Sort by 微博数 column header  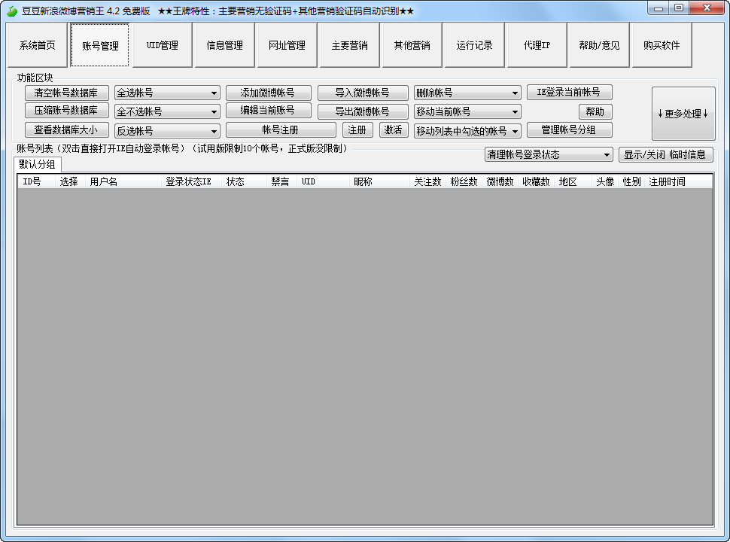pyautogui.click(x=500, y=181)
